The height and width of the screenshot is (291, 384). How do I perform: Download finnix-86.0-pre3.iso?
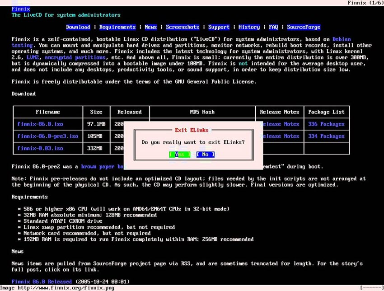coord(48,136)
